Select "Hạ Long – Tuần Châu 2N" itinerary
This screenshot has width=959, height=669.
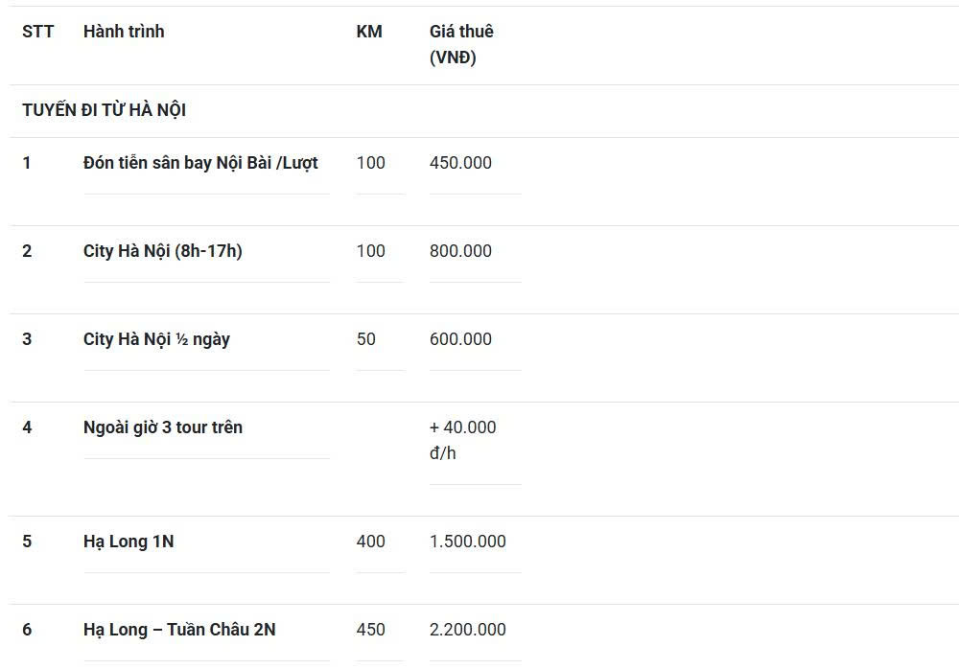[x=179, y=630]
